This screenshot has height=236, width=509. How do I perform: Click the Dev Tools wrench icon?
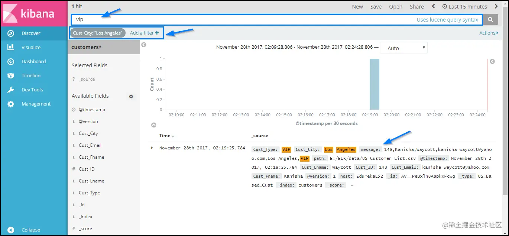click(x=11, y=90)
